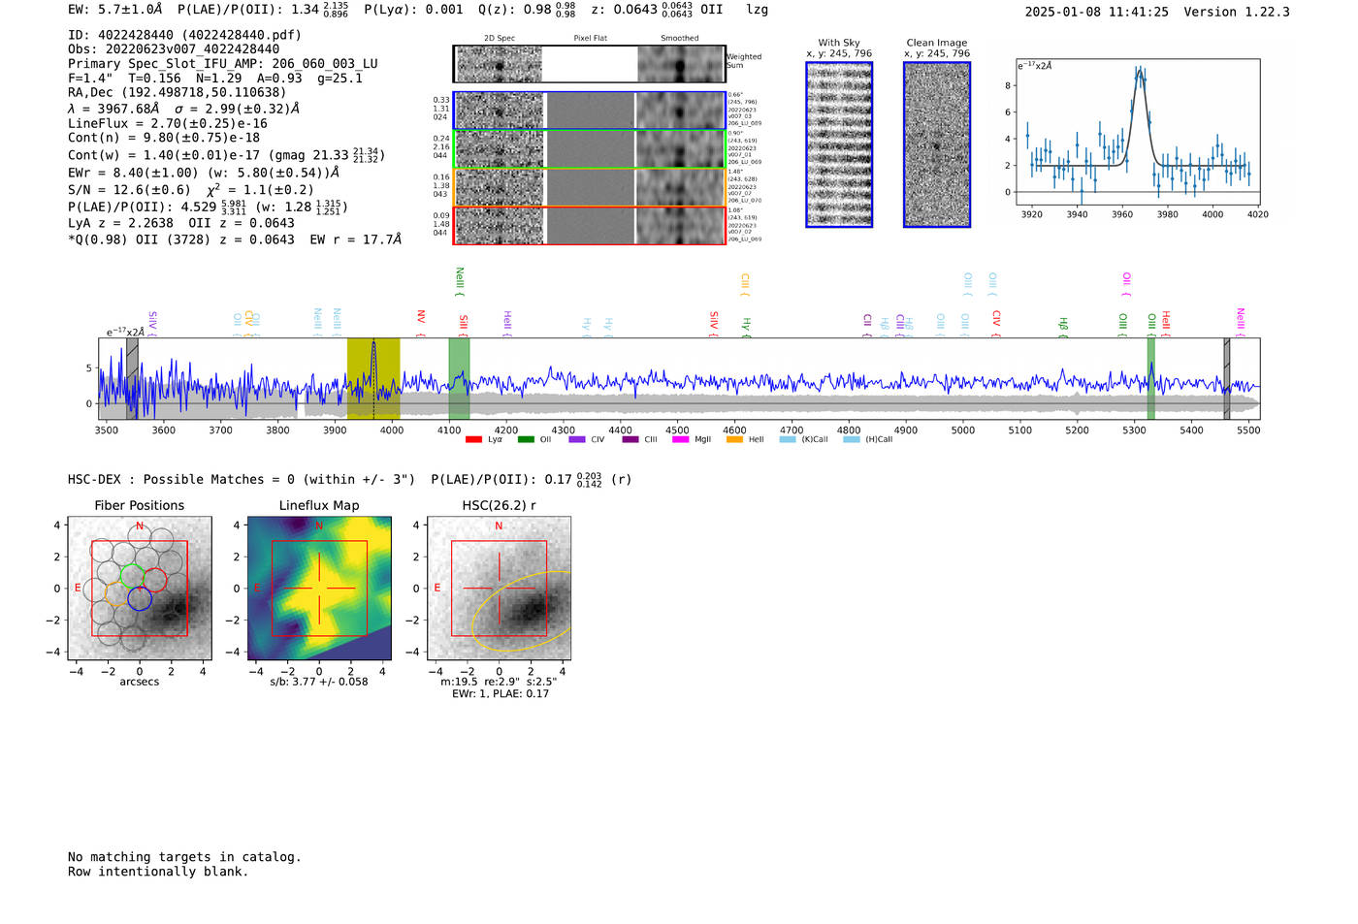Click the orange HeII legend swatch
This screenshot has height=924, width=1358.
click(734, 439)
